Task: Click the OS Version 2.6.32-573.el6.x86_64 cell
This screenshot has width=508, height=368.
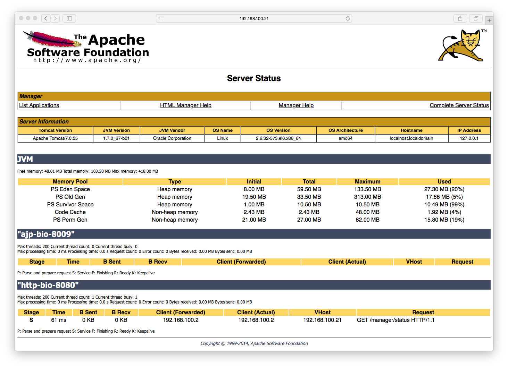Action: pos(278,138)
